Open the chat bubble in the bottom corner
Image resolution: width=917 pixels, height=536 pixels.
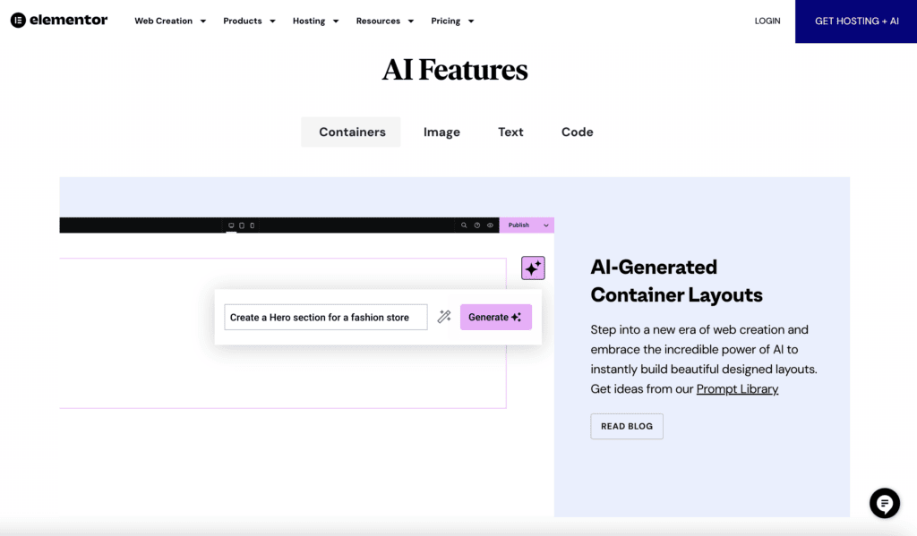coord(885,503)
